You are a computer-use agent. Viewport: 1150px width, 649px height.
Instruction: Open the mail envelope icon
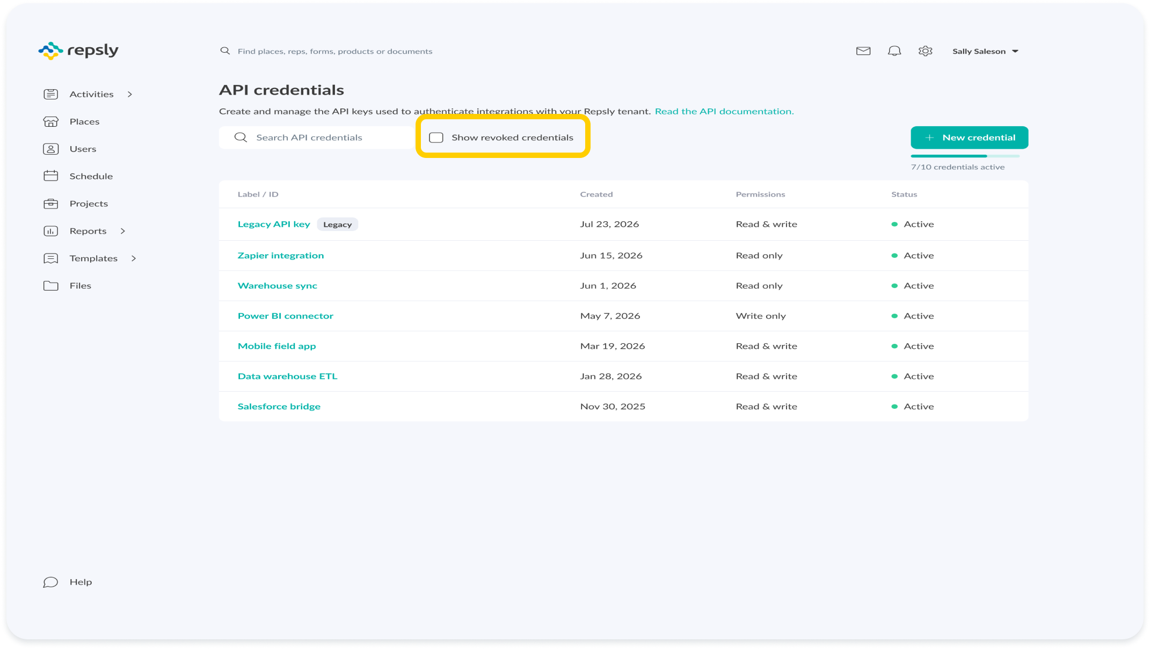coord(863,51)
